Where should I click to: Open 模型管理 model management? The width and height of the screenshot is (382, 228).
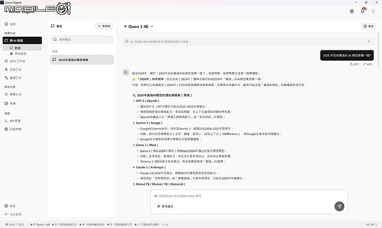point(18,53)
